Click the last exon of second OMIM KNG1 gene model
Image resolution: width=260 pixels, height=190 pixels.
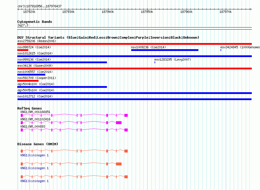pos(119,164)
